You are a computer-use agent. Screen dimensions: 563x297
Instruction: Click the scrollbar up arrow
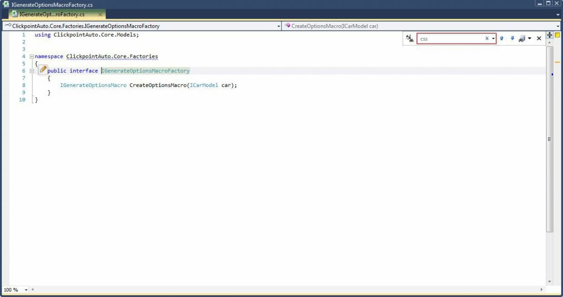550,42
